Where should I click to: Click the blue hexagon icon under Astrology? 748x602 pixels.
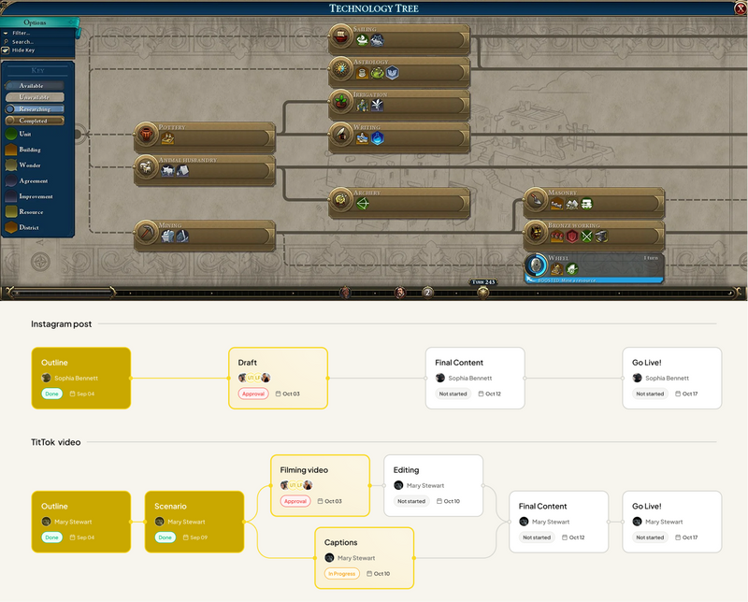pyautogui.click(x=392, y=73)
